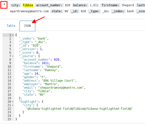Image resolution: width=145 pixels, height=124 pixels.
Task: Click "Mantro" employer value in JSON
Action: pyautogui.click(x=50, y=84)
